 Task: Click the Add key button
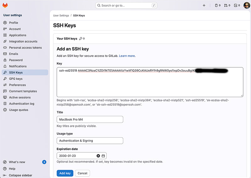[x=65, y=173]
